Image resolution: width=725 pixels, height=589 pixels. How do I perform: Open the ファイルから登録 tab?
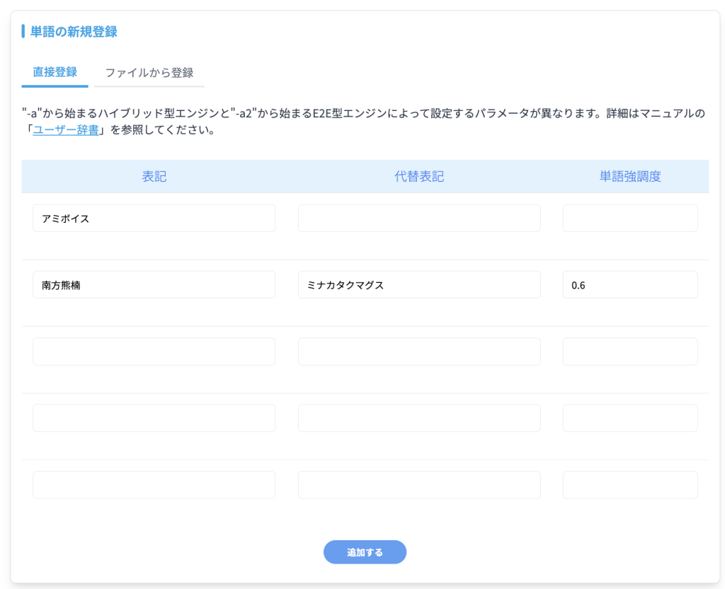click(x=149, y=72)
